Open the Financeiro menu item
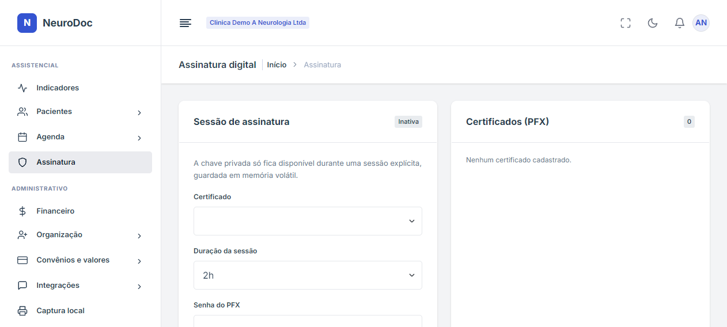Image resolution: width=727 pixels, height=327 pixels. [x=80, y=211]
